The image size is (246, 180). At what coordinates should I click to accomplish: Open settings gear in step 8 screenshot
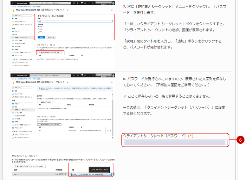[x=85, y=76]
